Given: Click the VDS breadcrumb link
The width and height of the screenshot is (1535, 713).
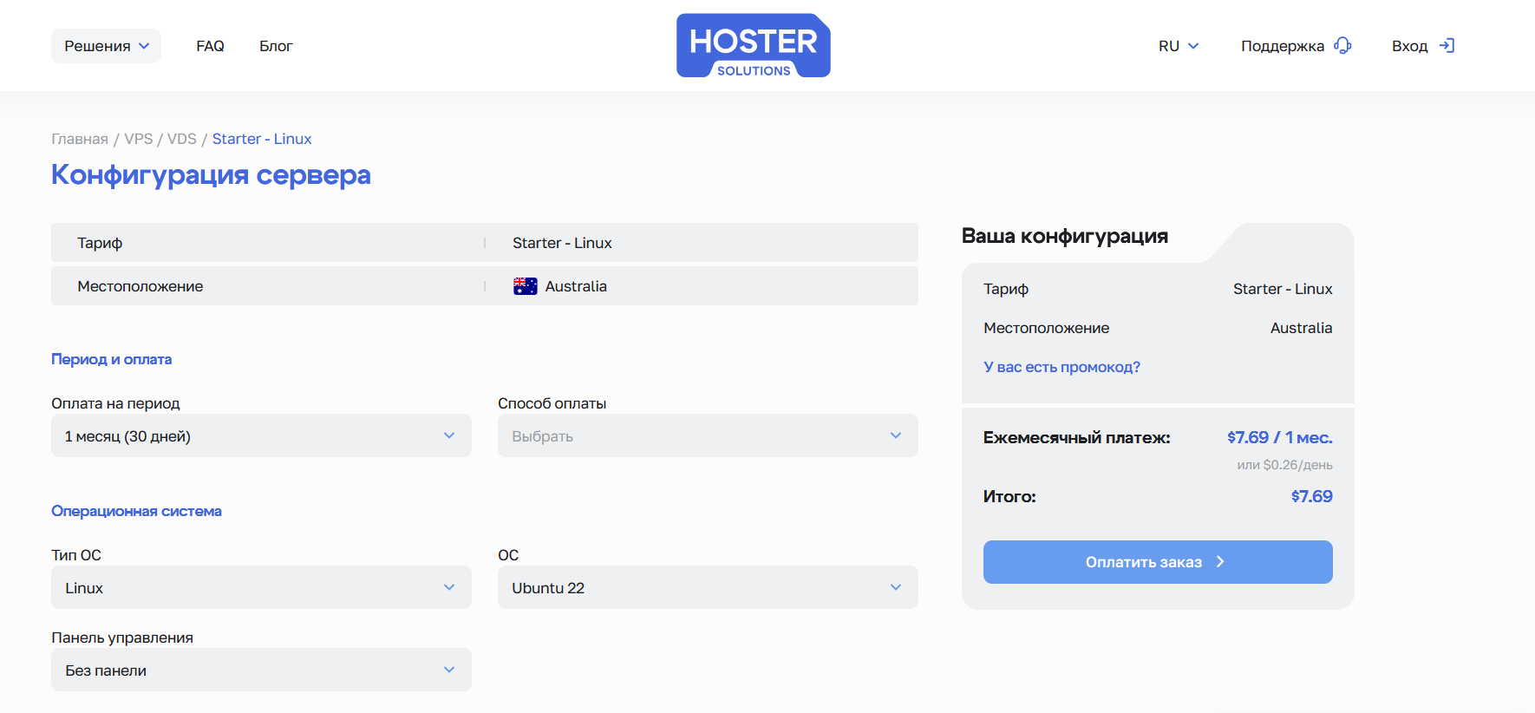Looking at the screenshot, I should [x=181, y=139].
